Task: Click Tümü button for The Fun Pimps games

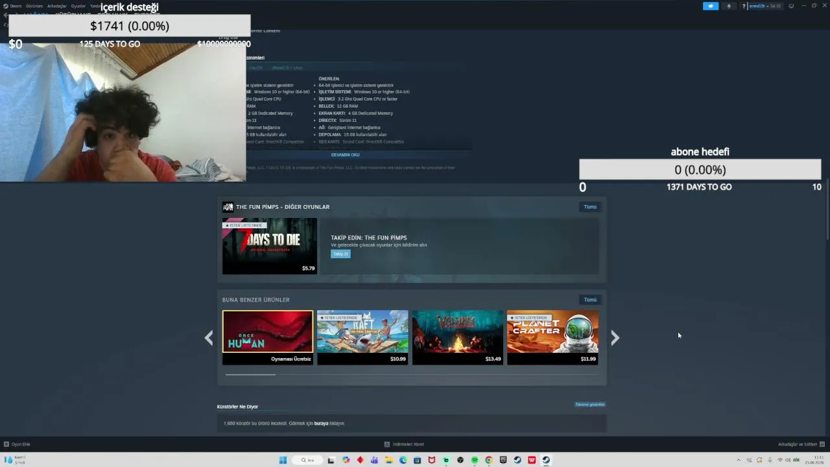Action: click(x=590, y=207)
